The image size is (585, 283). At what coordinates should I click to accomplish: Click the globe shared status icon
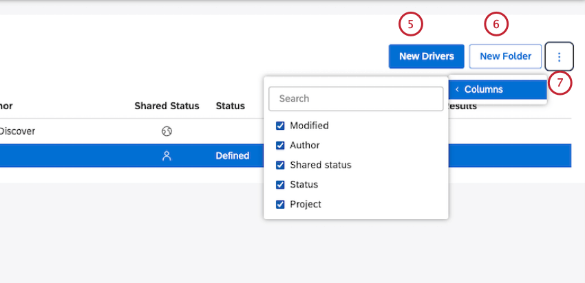pyautogui.click(x=167, y=131)
